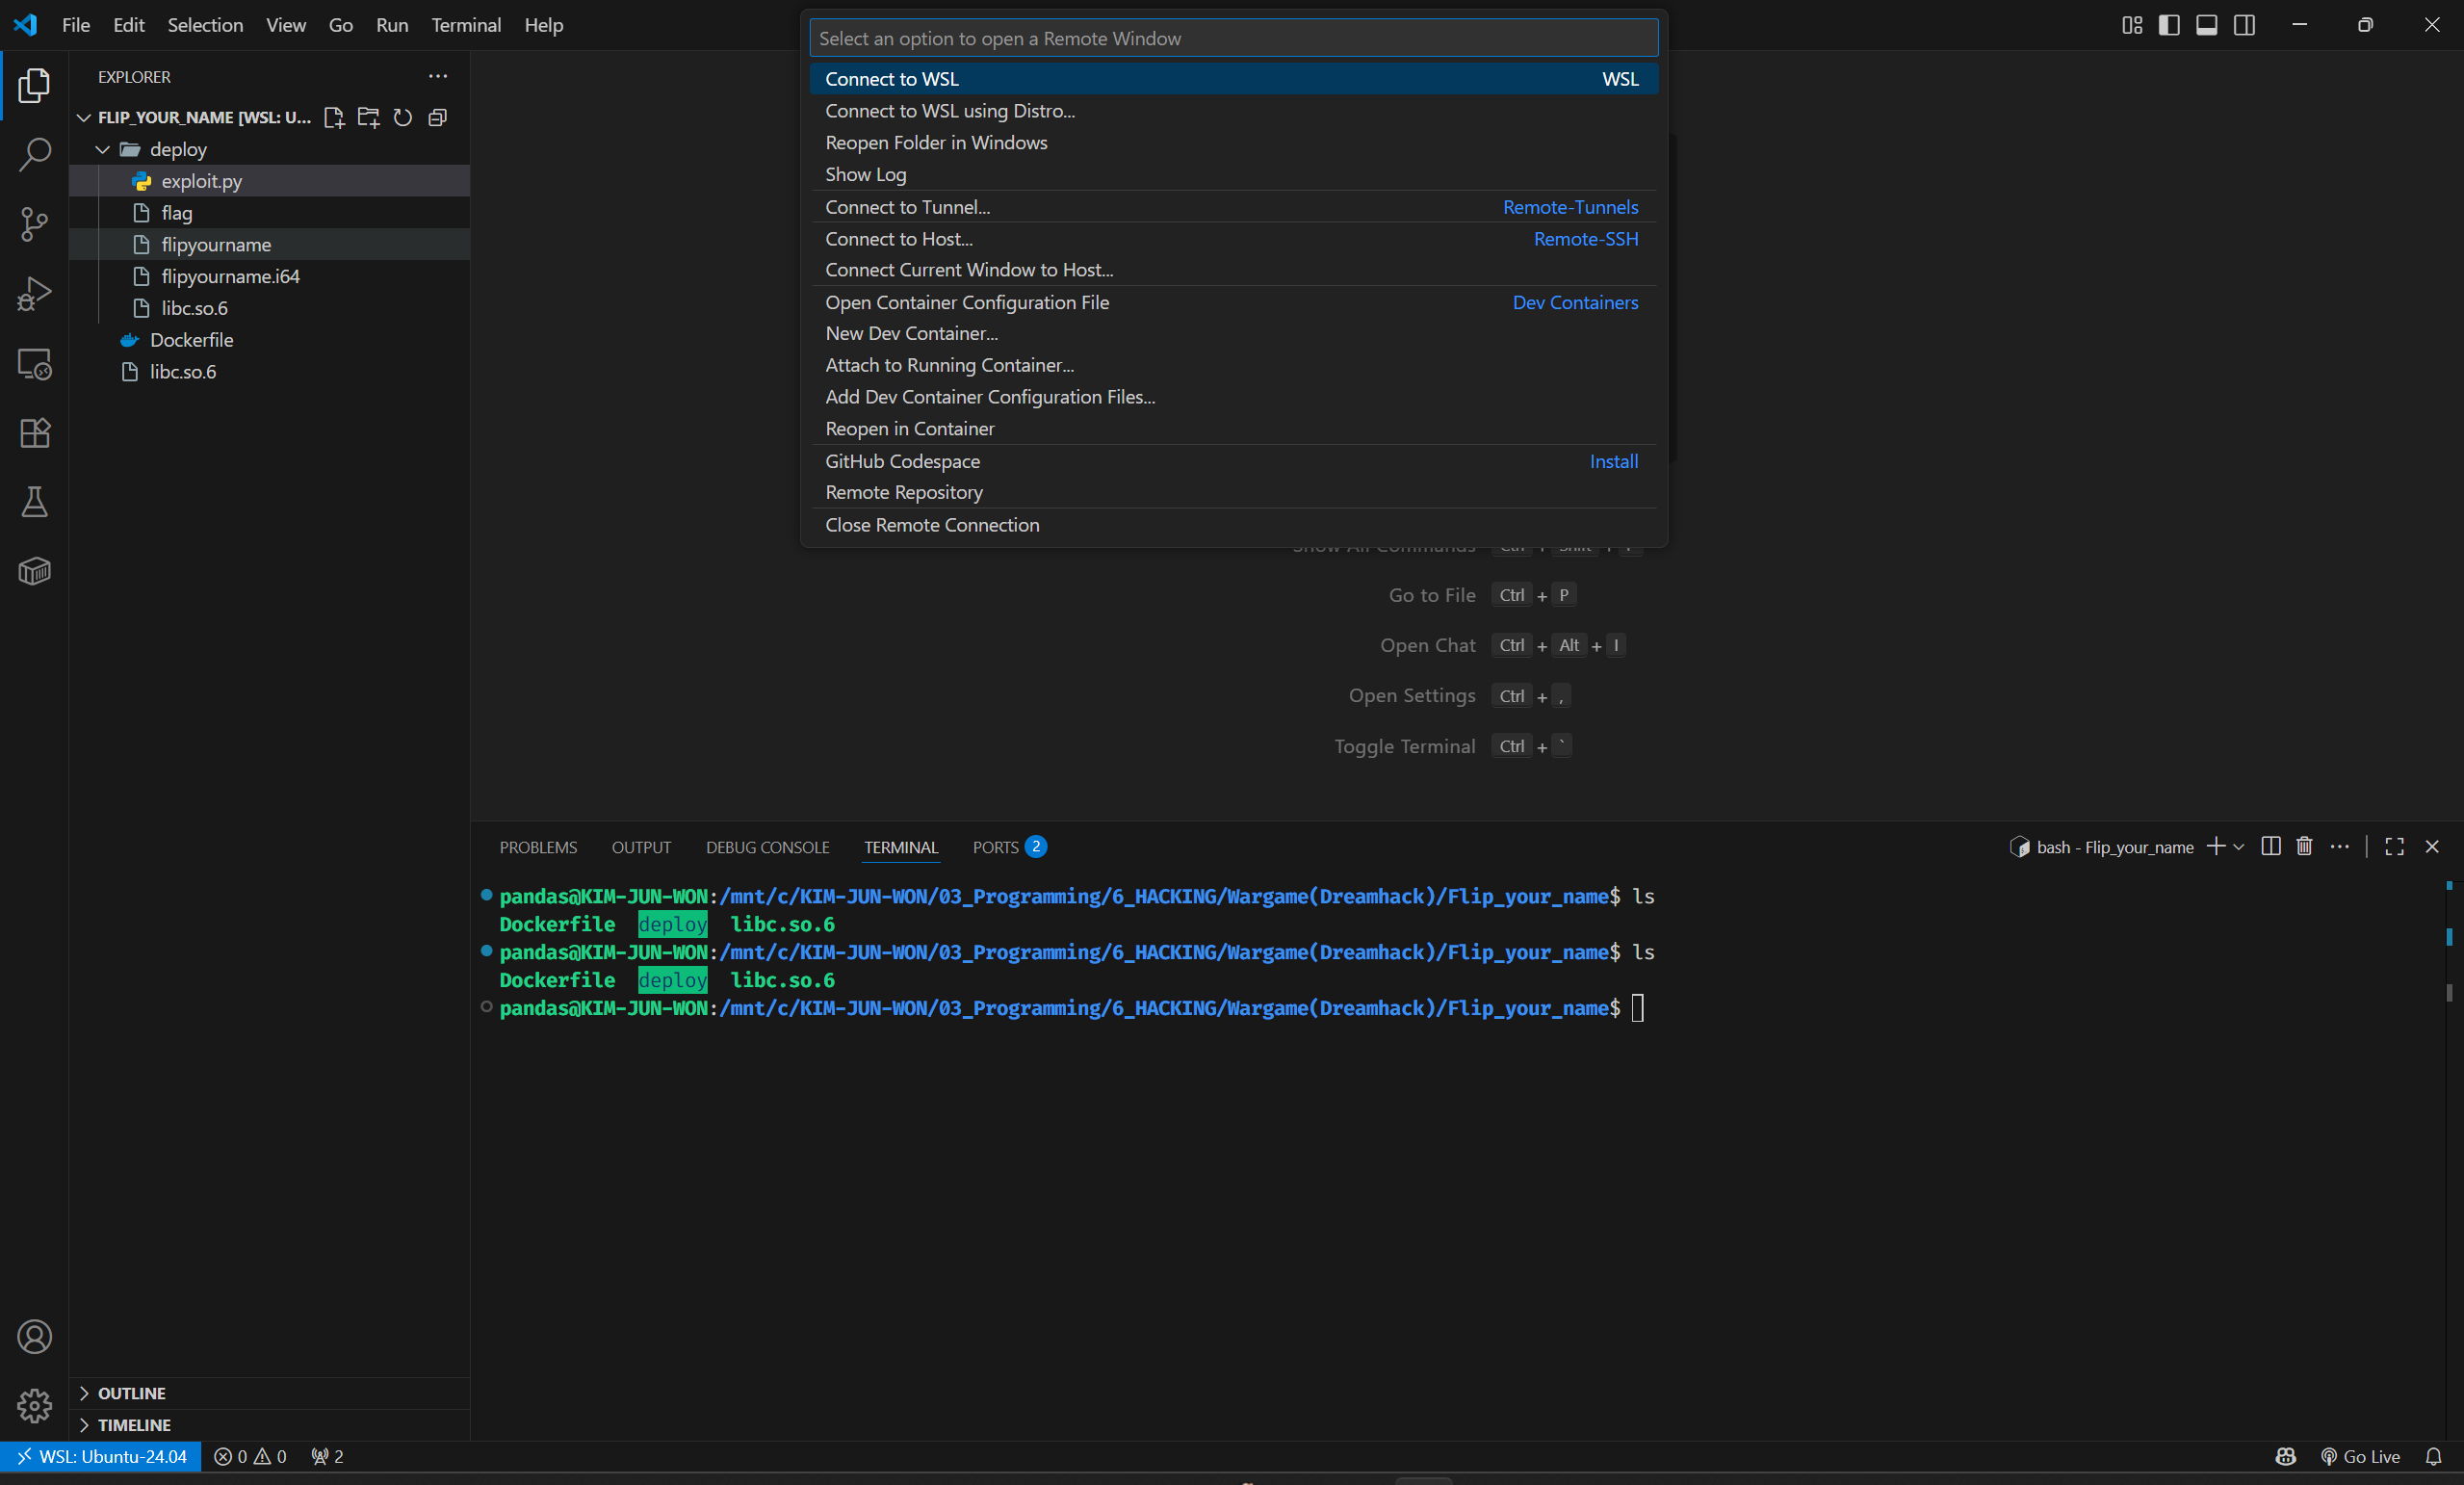Viewport: 2464px width, 1485px height.
Task: Toggle the primary side bar layout
Action: click(x=2168, y=25)
